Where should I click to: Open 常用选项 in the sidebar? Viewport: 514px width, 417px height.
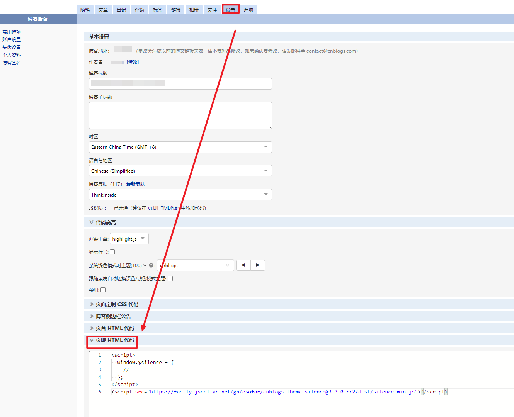(x=12, y=32)
